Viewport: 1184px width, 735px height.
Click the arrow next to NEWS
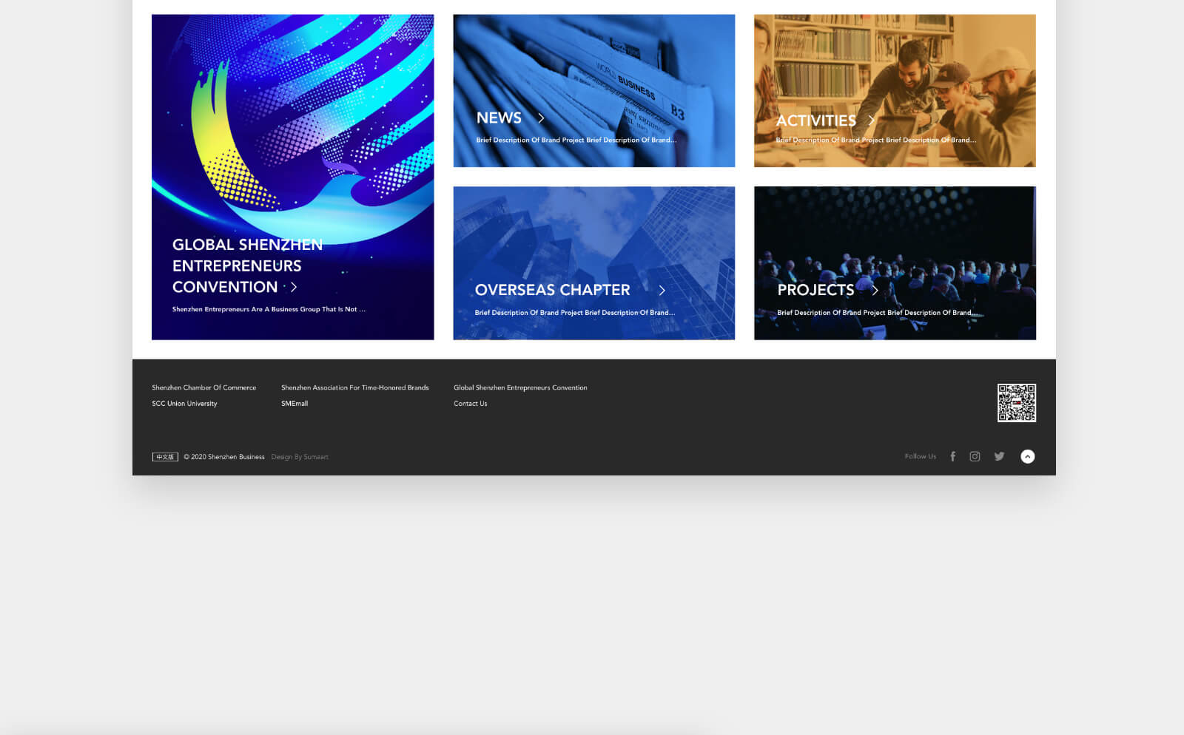(541, 118)
